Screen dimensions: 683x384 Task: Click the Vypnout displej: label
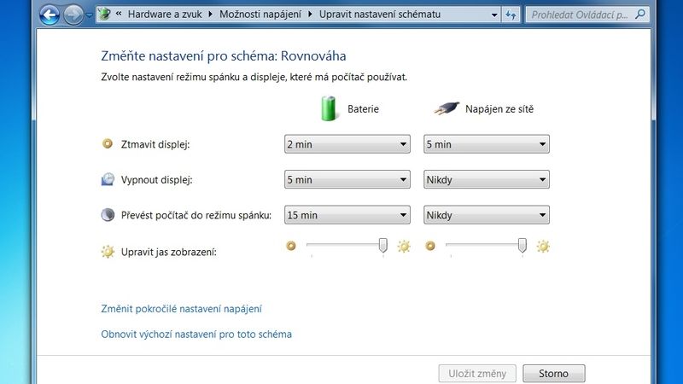(157, 180)
